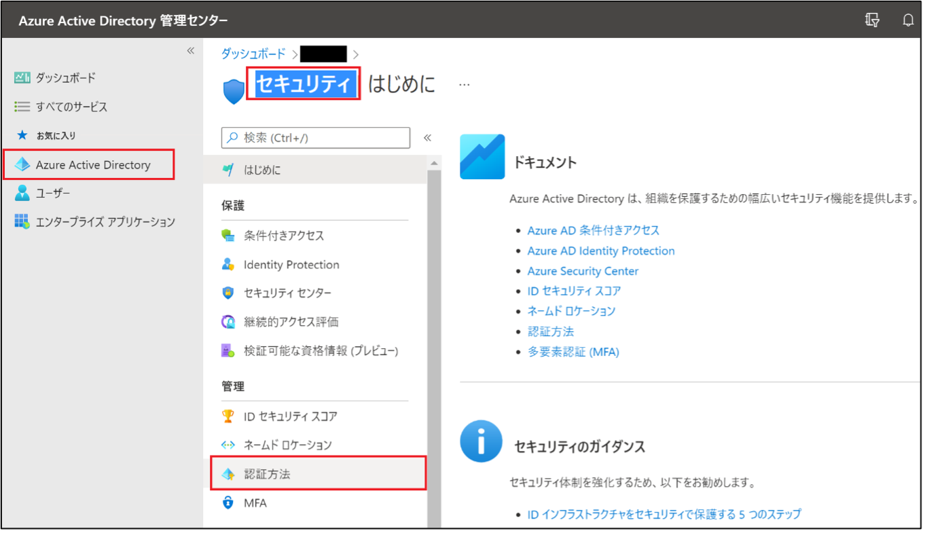Collapse the security menu pane

[428, 138]
